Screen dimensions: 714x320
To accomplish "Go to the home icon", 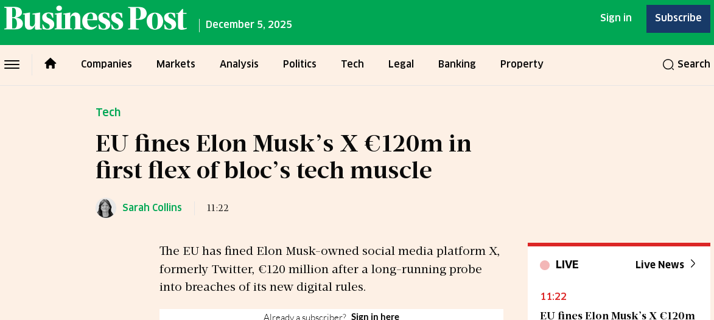I will pos(51,64).
